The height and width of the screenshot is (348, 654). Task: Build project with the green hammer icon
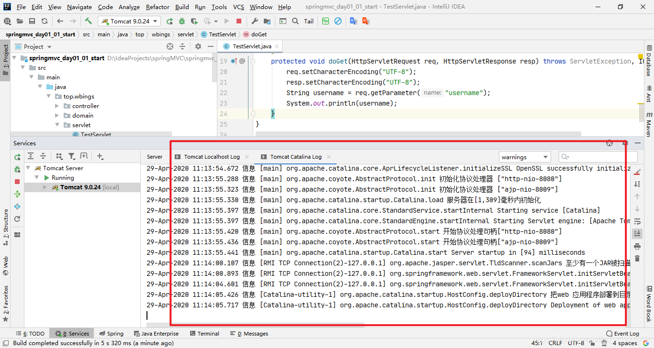pyautogui.click(x=88, y=21)
